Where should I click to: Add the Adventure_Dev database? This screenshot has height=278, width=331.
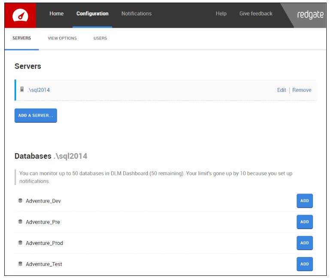point(305,201)
